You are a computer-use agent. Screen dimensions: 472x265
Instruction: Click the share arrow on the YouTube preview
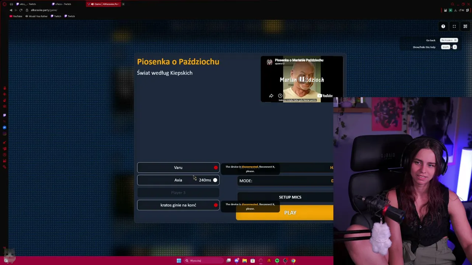tap(271, 96)
